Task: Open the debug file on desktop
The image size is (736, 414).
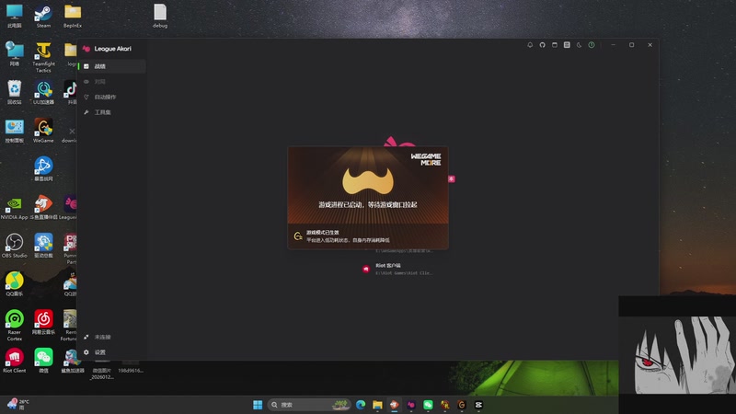Action: pyautogui.click(x=159, y=17)
